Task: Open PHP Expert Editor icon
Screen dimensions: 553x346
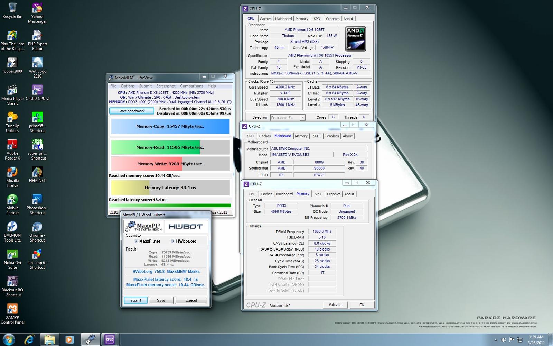Action: tap(37, 40)
